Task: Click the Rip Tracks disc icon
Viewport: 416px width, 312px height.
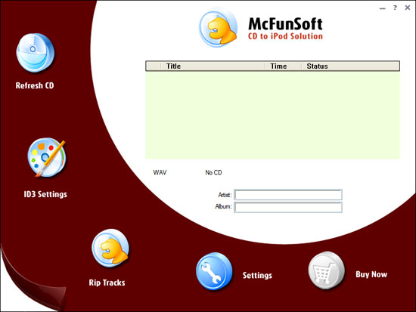Action: [x=110, y=249]
